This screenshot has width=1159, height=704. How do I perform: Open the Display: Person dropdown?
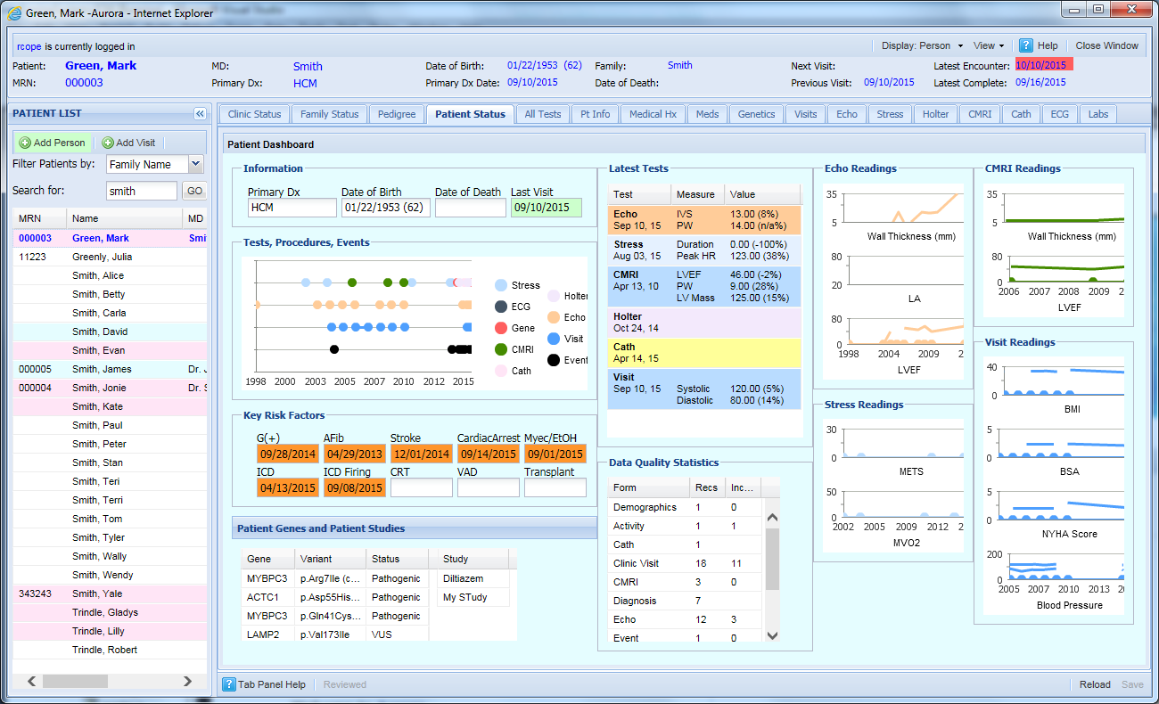(922, 45)
